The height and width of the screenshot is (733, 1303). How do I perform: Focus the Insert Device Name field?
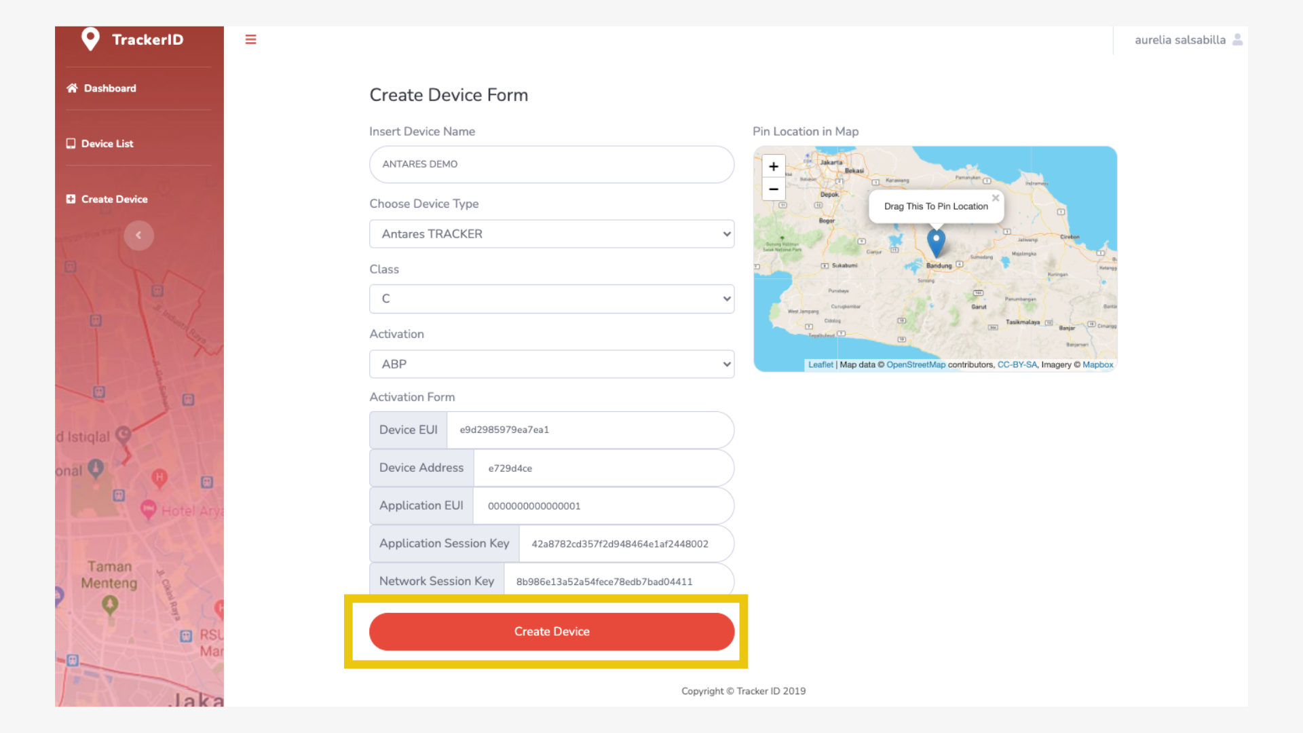tap(551, 164)
